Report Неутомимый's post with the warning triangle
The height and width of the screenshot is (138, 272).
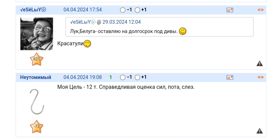[x=259, y=131]
